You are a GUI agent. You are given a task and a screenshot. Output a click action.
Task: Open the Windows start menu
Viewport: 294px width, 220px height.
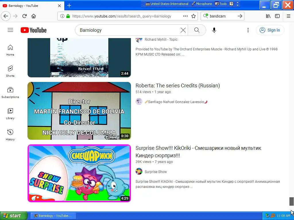coord(14,216)
